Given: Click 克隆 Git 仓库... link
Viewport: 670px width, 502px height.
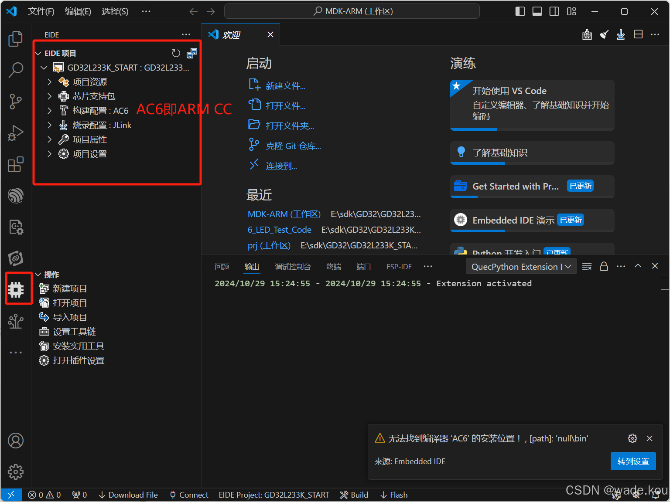Looking at the screenshot, I should coord(294,146).
